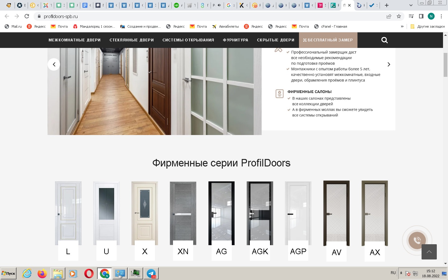Open the Chrome side panel icon

click(421, 16)
